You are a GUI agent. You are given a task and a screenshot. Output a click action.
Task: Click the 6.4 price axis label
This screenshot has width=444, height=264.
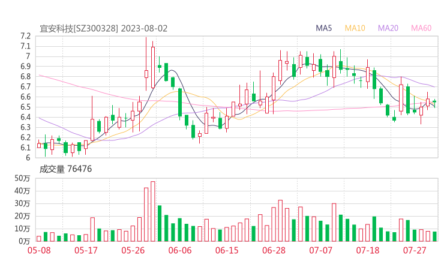coord(25,117)
